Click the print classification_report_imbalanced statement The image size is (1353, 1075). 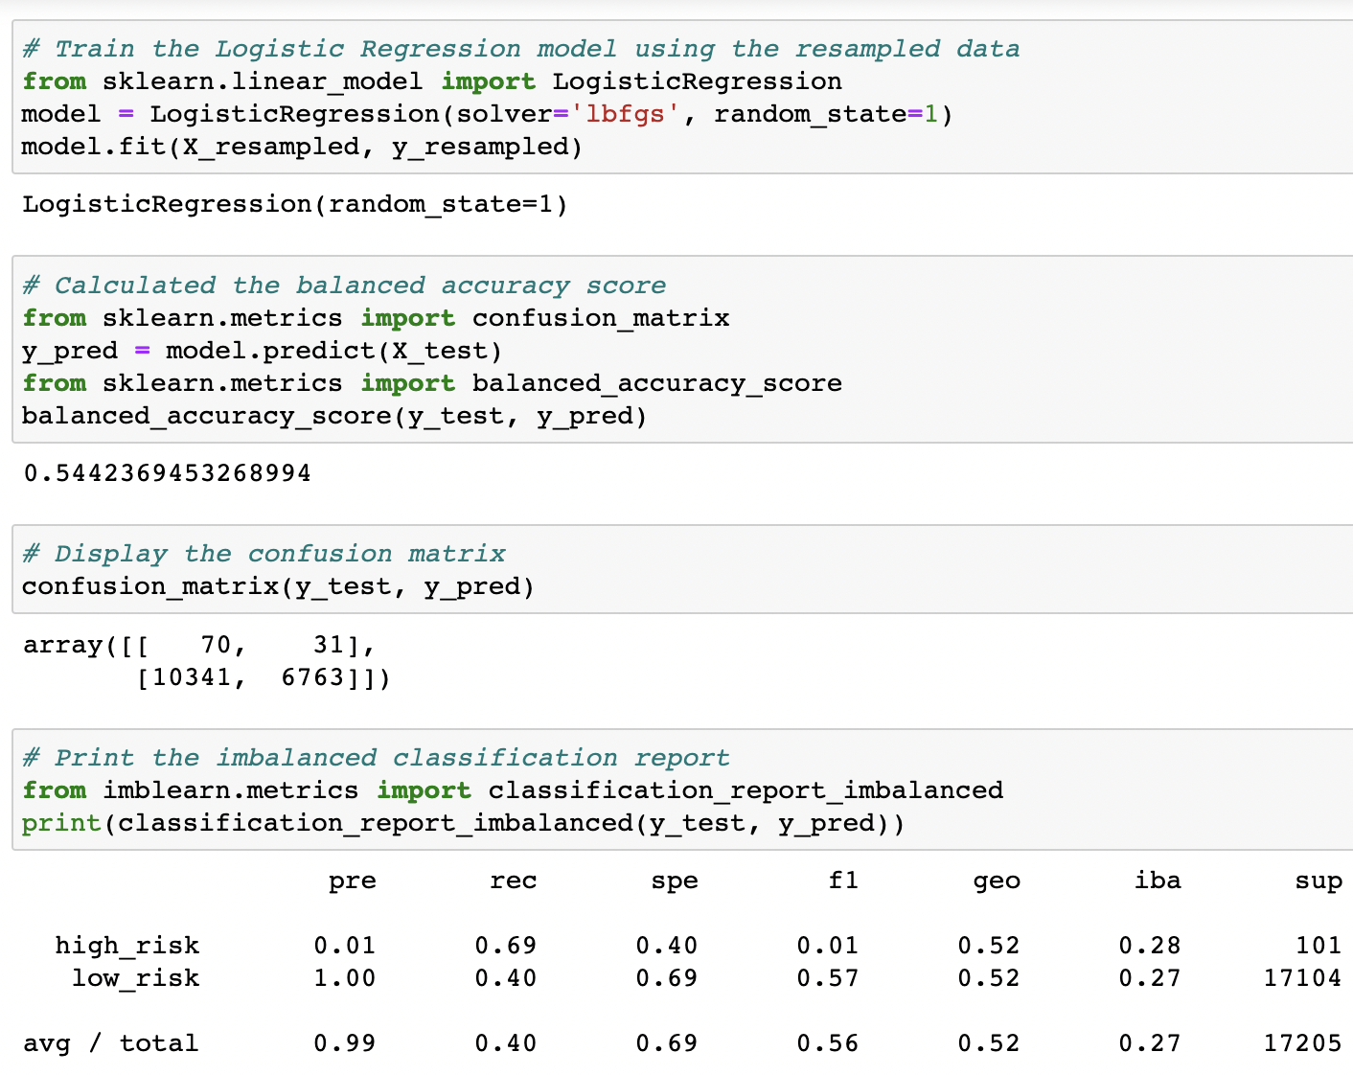(x=464, y=823)
